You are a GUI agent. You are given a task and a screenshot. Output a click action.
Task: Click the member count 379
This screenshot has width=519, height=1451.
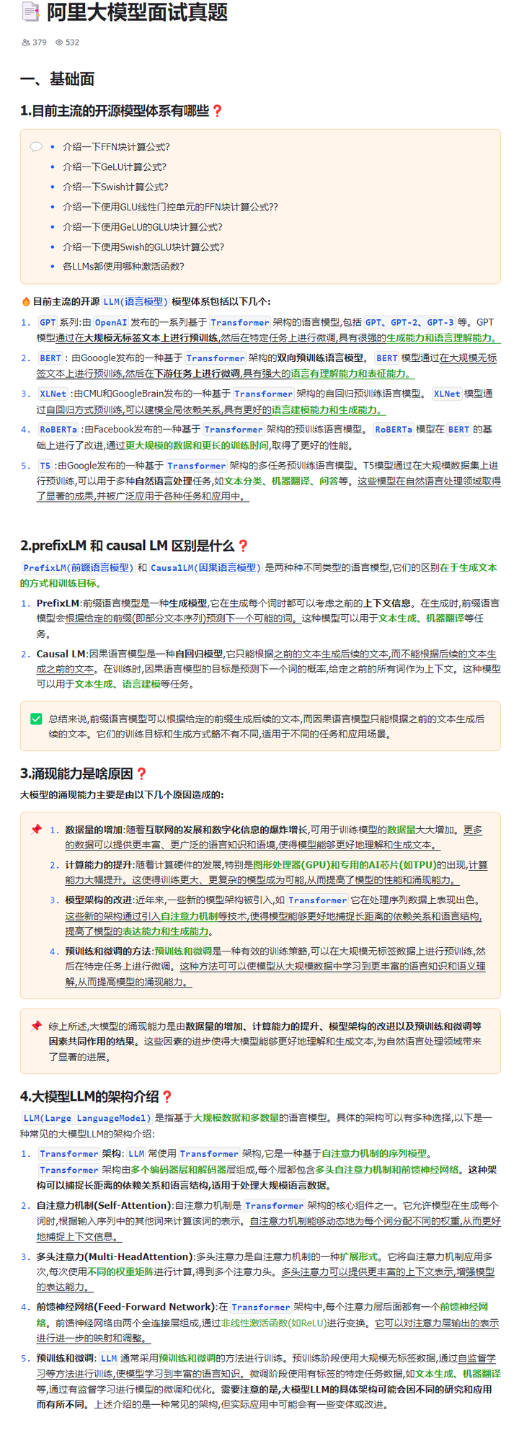[40, 43]
